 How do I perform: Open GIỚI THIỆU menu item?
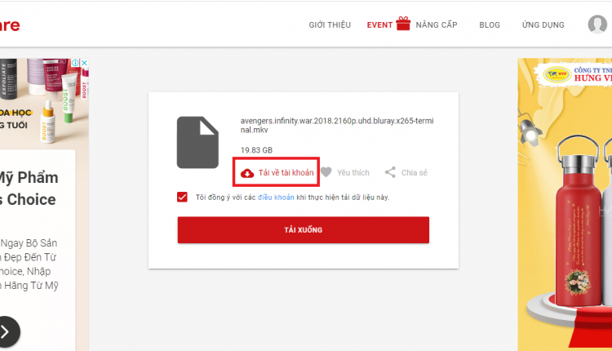pyautogui.click(x=330, y=25)
